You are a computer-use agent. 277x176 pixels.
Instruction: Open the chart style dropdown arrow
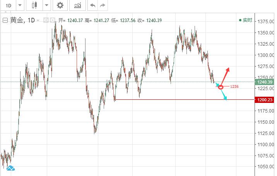coord(47,5)
